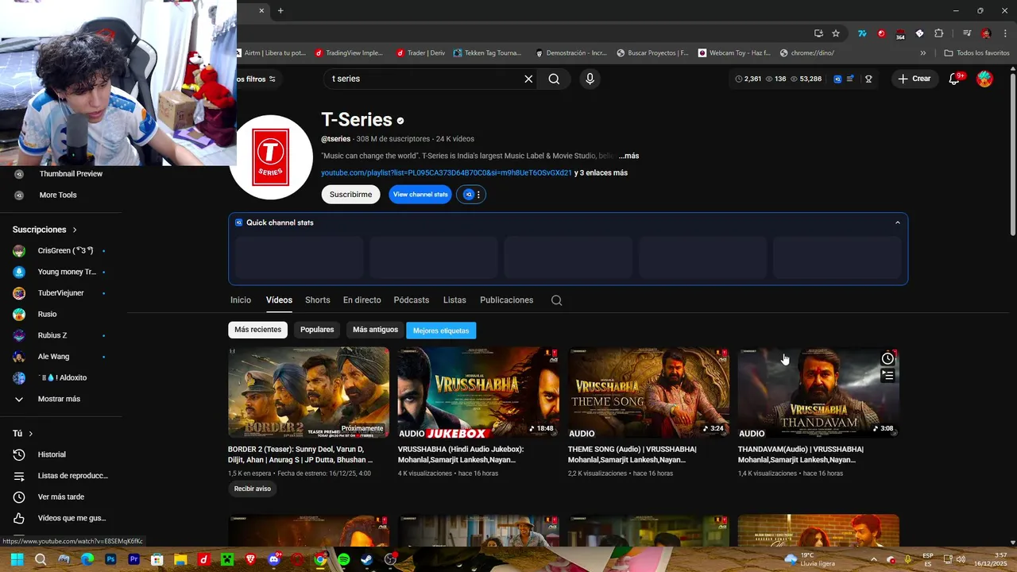Open the search filters button
1017x572 pixels.
(256, 79)
